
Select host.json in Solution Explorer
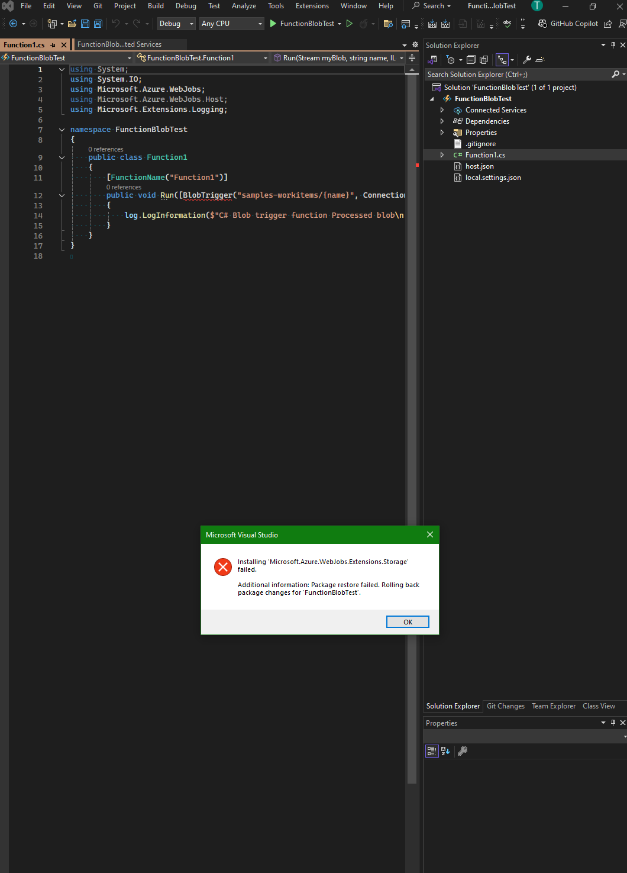(x=479, y=166)
